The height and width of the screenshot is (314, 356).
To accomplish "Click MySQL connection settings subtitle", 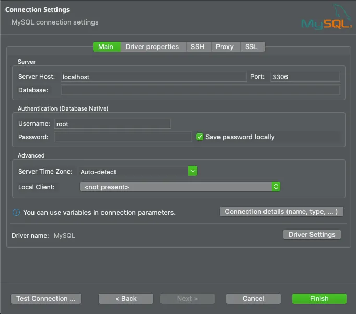I will [55, 22].
